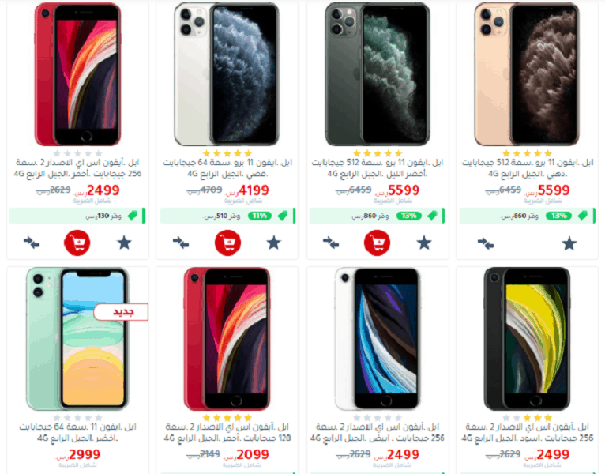This screenshot has height=474, width=605.
Task: Click the 11% savings badge on silver iPhone
Action: point(259,216)
